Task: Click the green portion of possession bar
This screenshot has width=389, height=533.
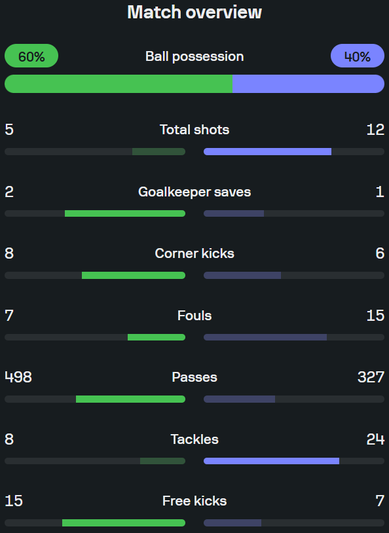Action: point(119,84)
